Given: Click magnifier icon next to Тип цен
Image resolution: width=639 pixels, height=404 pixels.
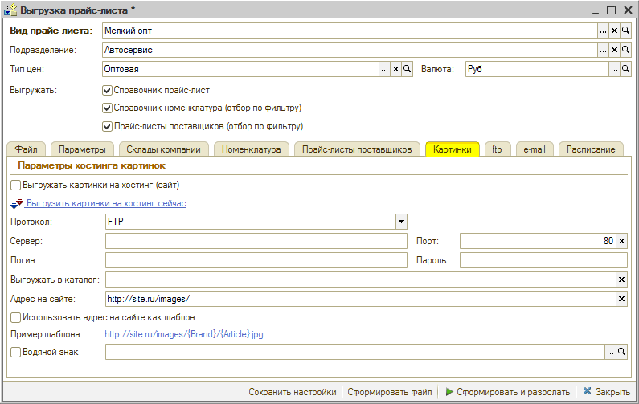Looking at the screenshot, I should (407, 69).
